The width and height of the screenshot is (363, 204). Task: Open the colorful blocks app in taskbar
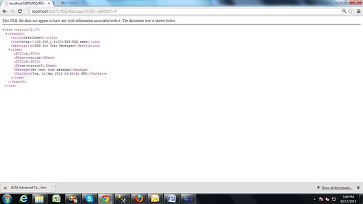tap(73, 199)
